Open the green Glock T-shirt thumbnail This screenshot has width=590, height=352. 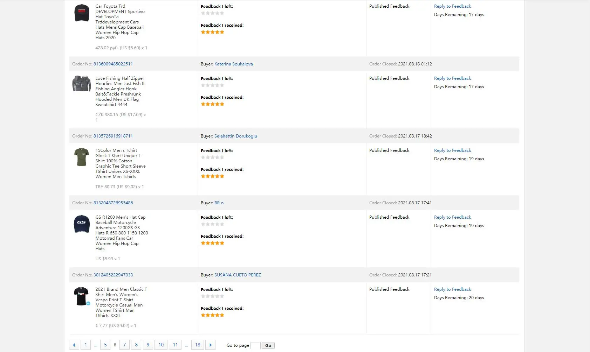coord(82,157)
